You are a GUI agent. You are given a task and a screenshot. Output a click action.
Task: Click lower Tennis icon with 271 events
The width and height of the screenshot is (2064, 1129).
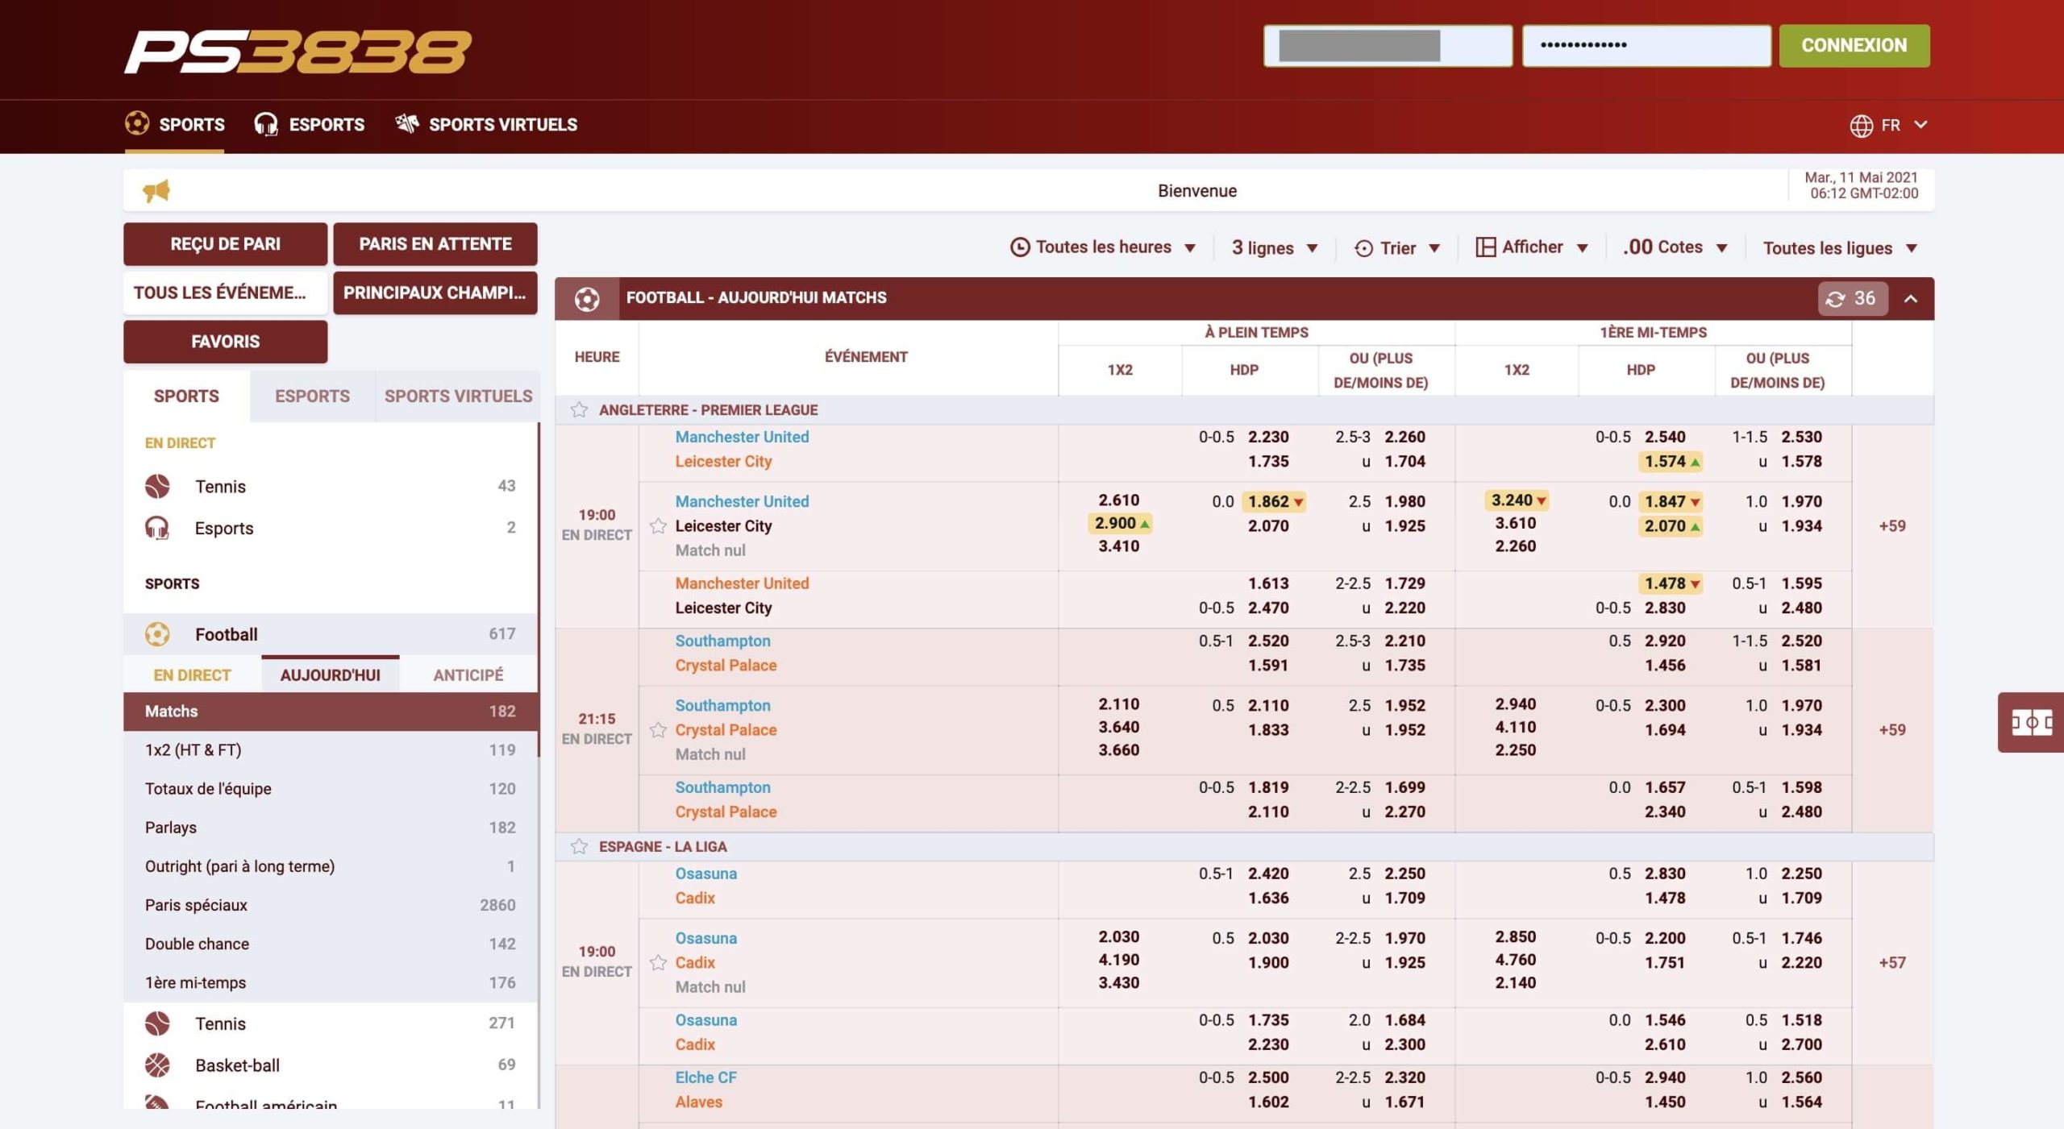click(157, 1023)
